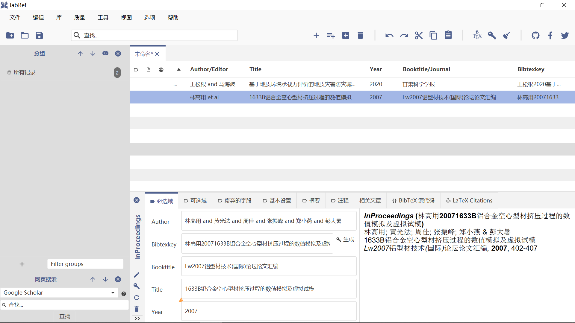The width and height of the screenshot is (575, 323).
Task: Switch to the BibTeX 源代码 tab
Action: pyautogui.click(x=413, y=201)
